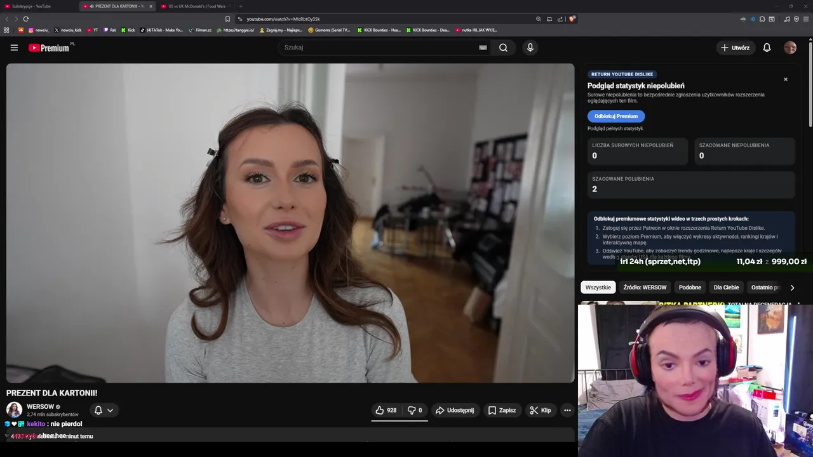Open the YouTube guide hamburger menu

click(14, 48)
